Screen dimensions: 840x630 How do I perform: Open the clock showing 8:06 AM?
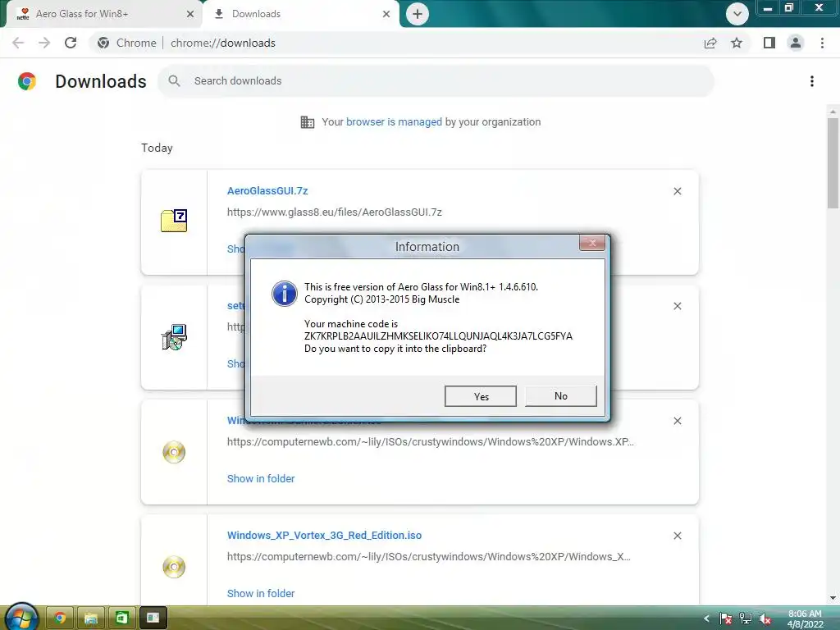805,619
